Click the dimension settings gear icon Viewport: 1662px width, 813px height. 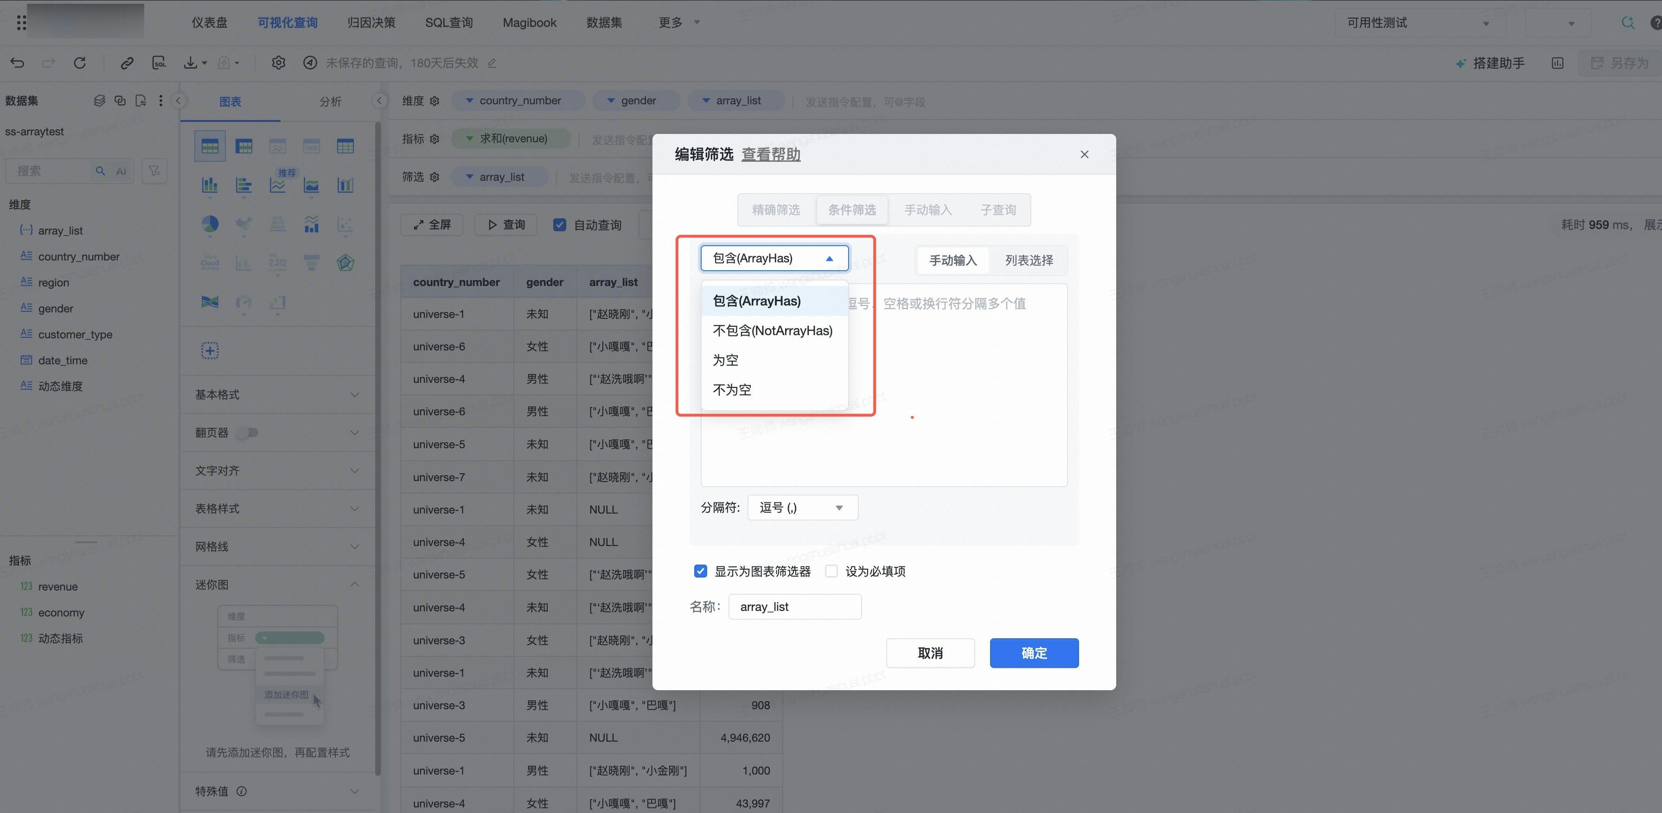[x=434, y=101]
